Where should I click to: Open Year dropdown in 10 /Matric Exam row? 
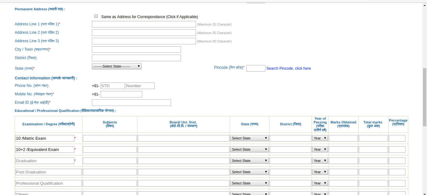coord(320,138)
